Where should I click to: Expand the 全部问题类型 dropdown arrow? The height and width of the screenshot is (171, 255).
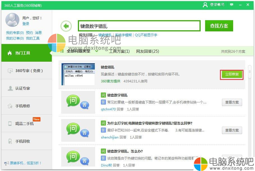(x=96, y=51)
